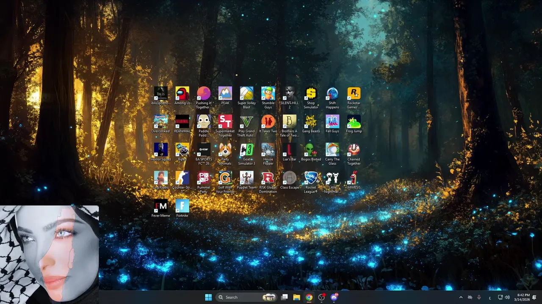This screenshot has width=542, height=304.
Task: Open the Windows Start menu
Action: pyautogui.click(x=208, y=297)
